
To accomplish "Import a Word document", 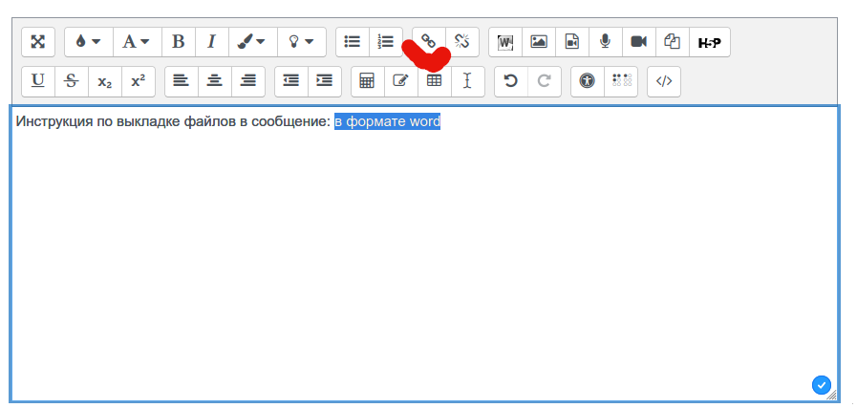I will 505,42.
